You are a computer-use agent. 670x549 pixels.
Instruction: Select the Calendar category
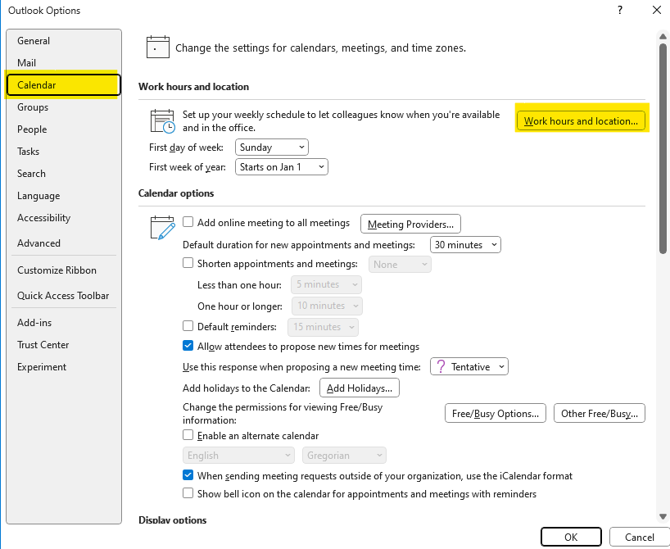coord(63,84)
